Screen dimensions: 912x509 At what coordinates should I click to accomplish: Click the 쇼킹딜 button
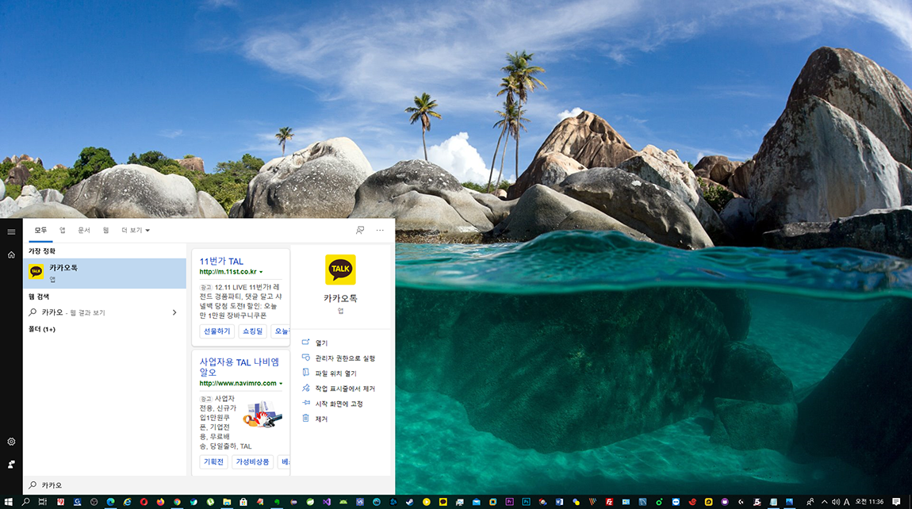point(252,331)
